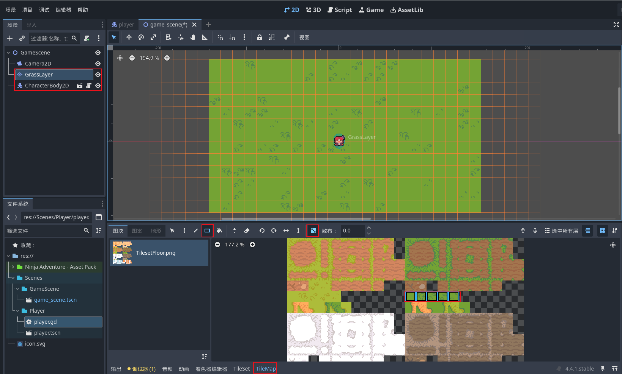The height and width of the screenshot is (374, 622).
Task: Toggle visibility of GameScene node
Action: coord(98,53)
